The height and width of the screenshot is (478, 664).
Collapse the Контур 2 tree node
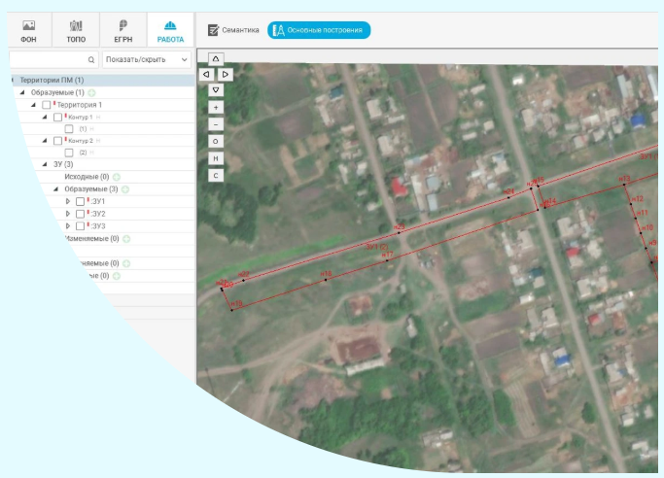click(45, 141)
